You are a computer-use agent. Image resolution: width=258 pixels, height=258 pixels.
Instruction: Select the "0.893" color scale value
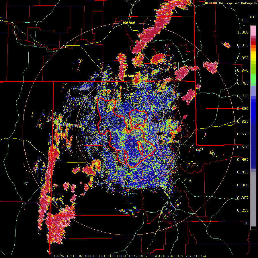(x=243, y=58)
